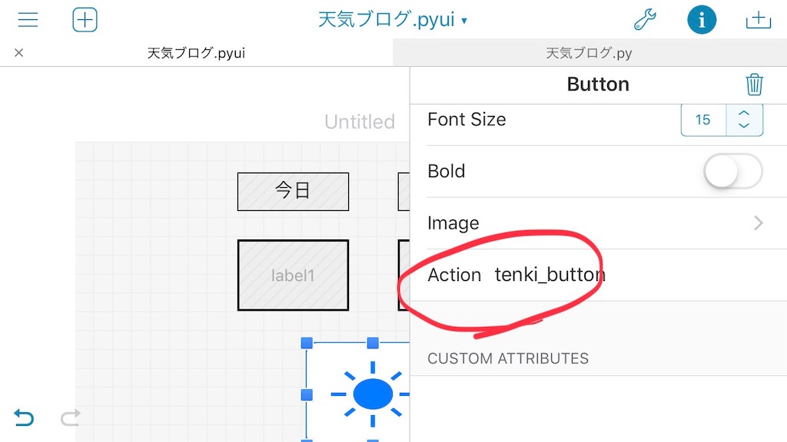The image size is (787, 442).
Task: Undo the last change
Action: tap(24, 417)
